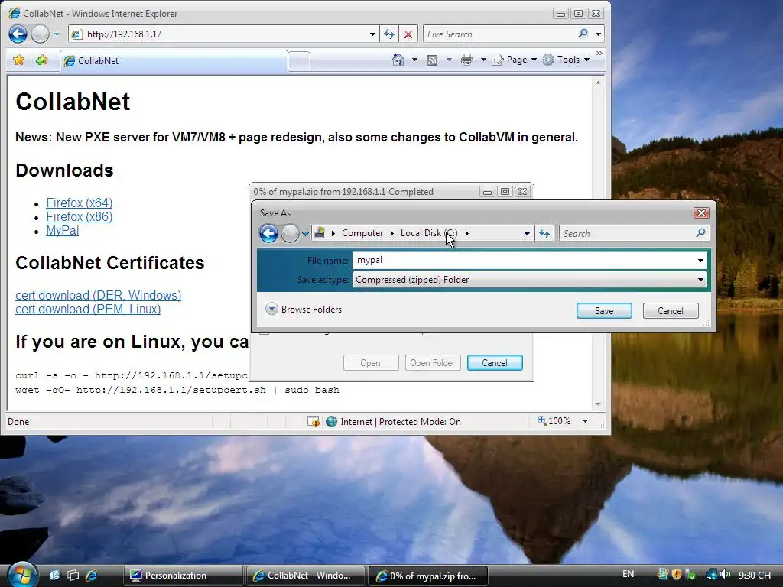Click Save As search magnifier icon

click(x=700, y=232)
